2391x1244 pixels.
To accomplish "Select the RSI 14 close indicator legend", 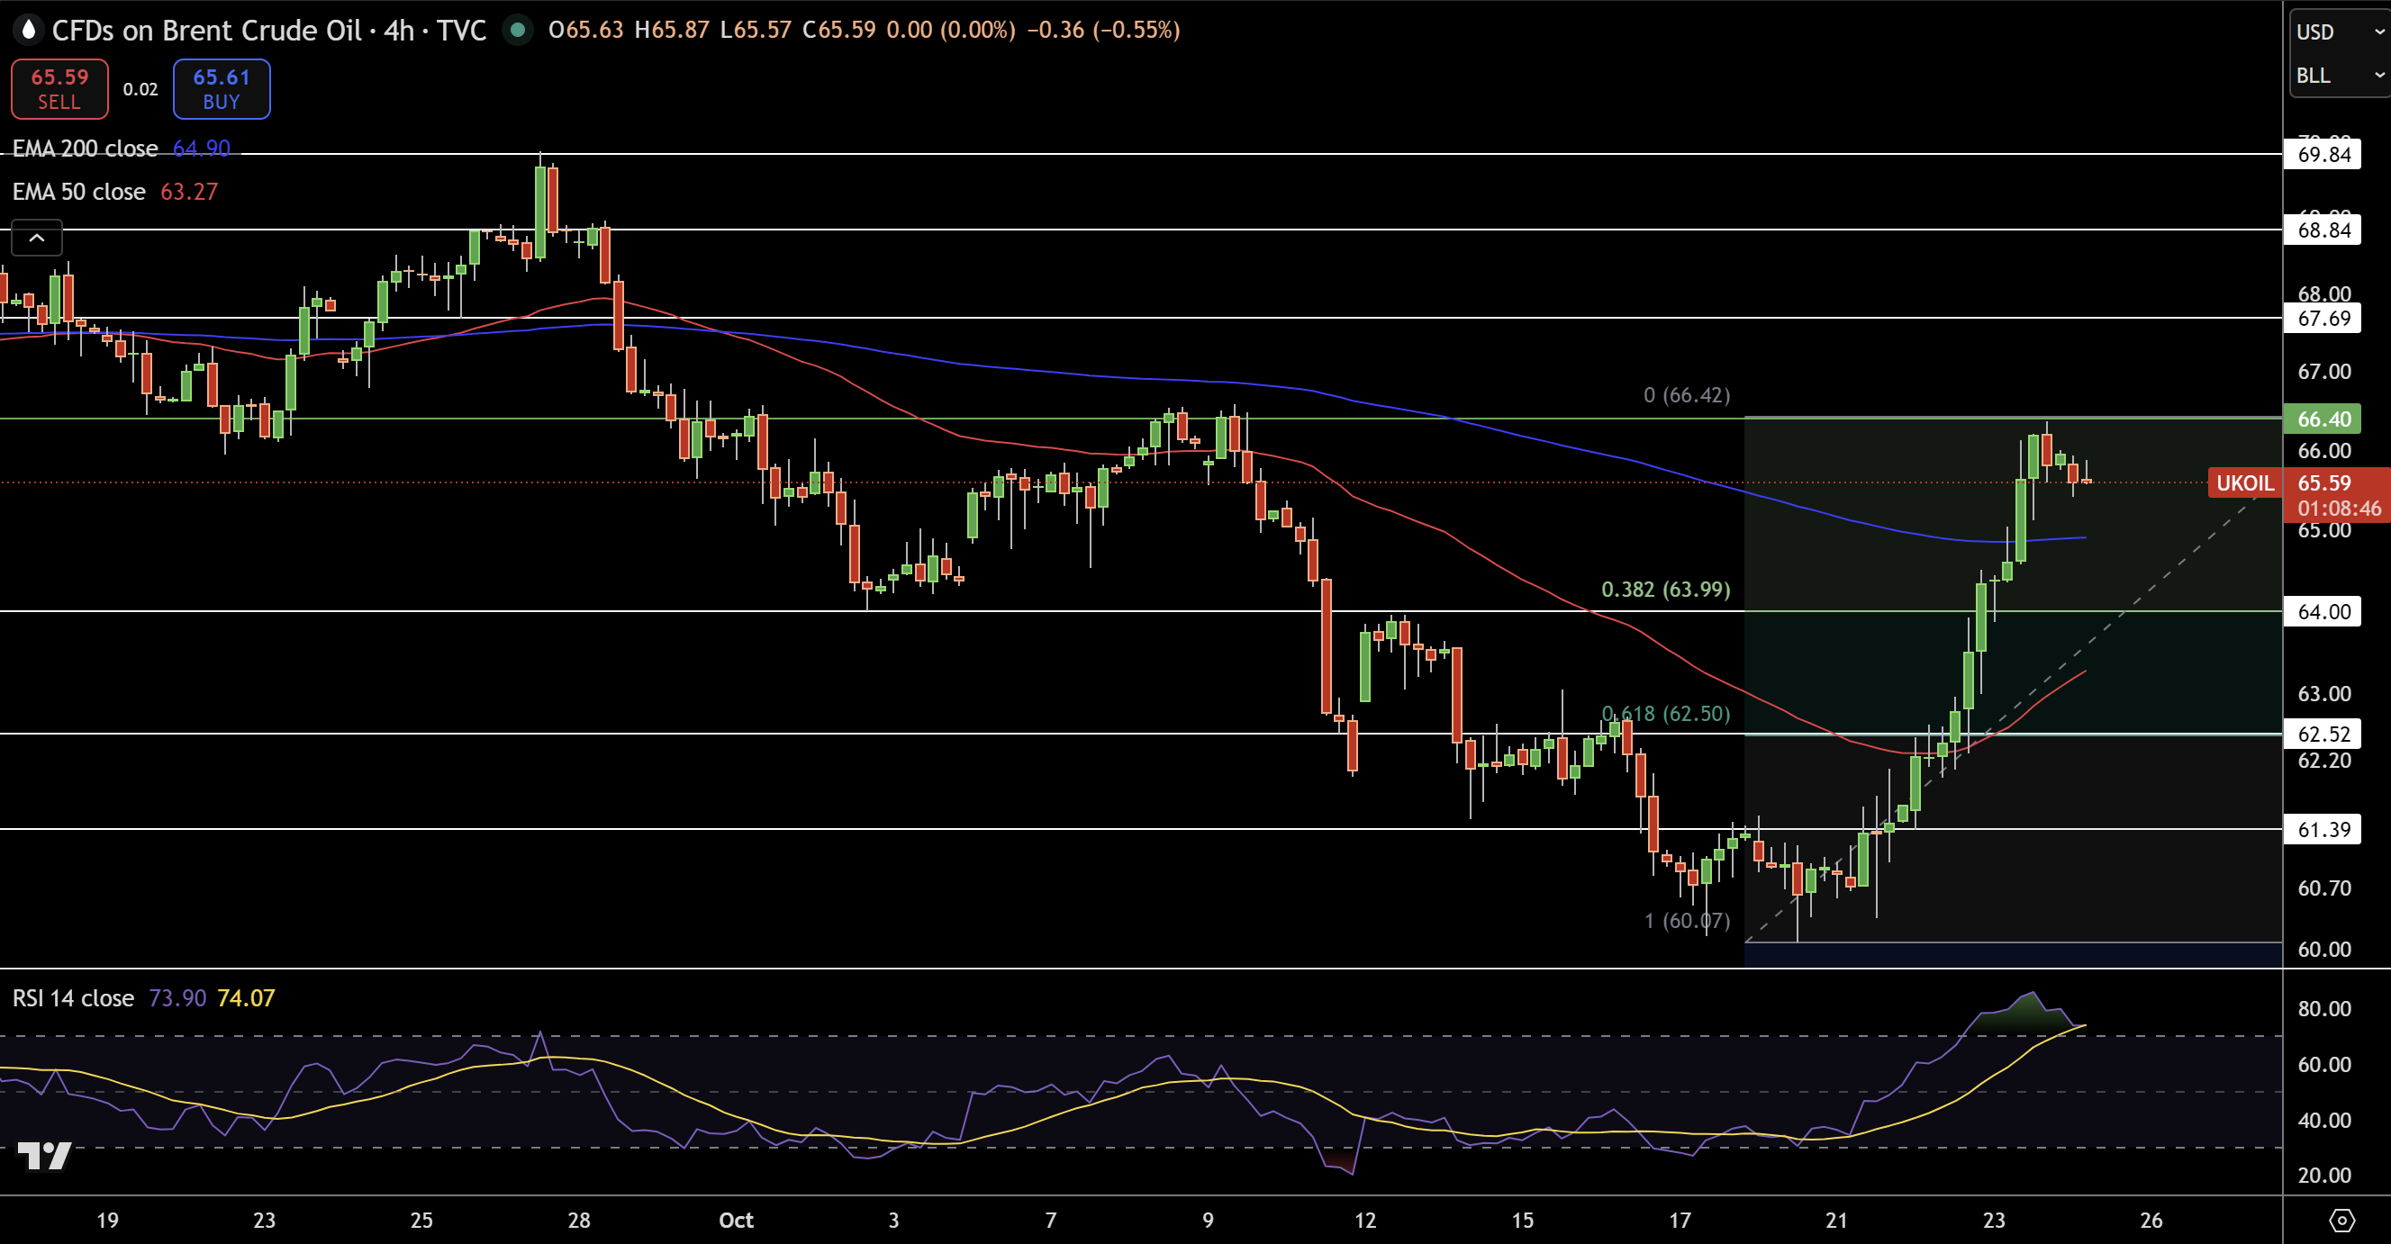I will (74, 998).
